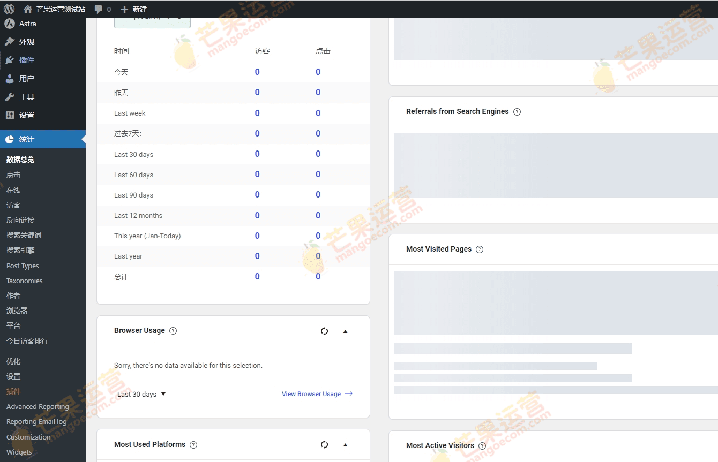Click the '过去7天:' row label
718x462 pixels.
coord(128,134)
